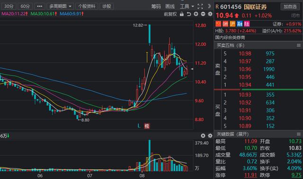Click the 08 month axis label
303x179 pixels.
[142, 176]
